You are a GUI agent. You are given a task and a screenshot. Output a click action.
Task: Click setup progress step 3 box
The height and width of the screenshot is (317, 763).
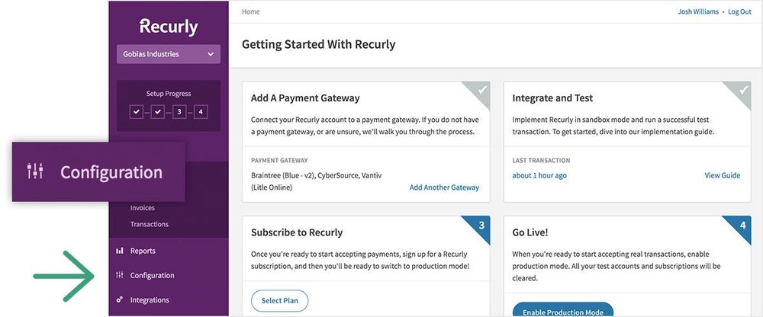(x=179, y=112)
